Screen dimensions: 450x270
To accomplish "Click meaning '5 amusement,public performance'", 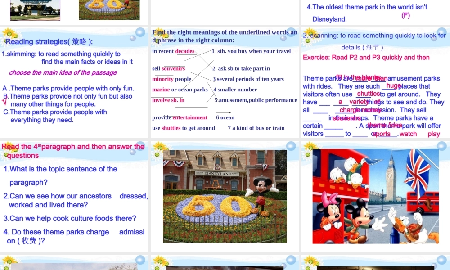I will [256, 100].
